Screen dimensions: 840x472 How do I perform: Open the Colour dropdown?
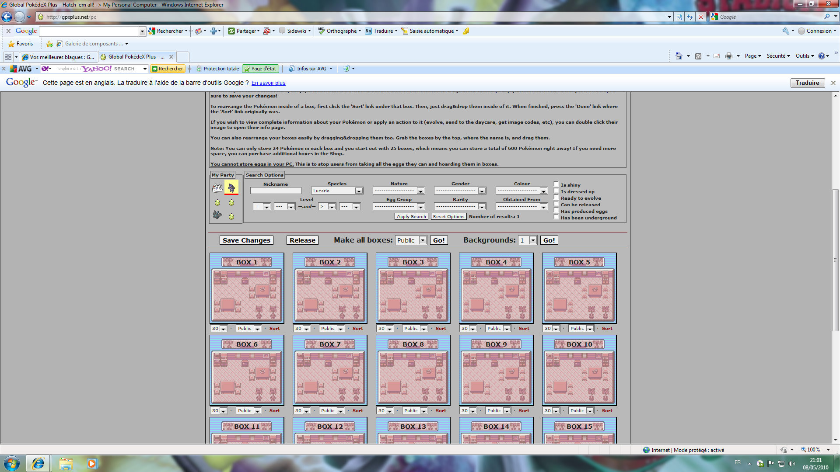[x=521, y=191]
